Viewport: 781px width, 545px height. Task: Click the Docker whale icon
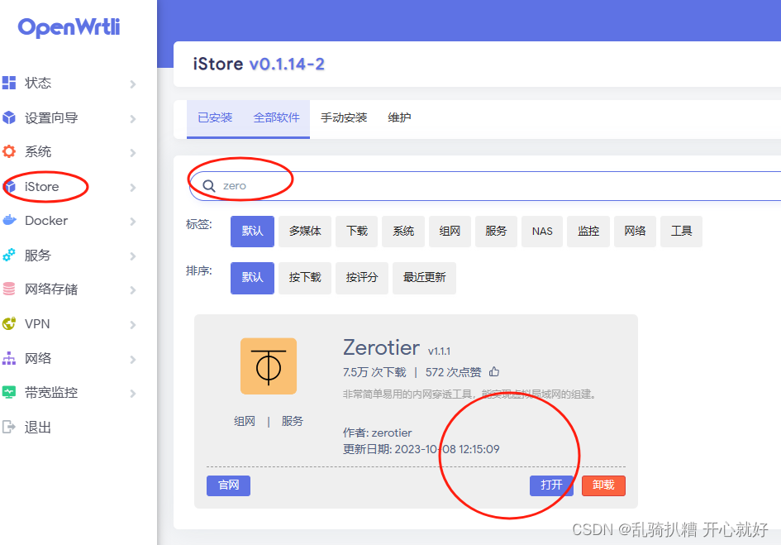pos(9,220)
